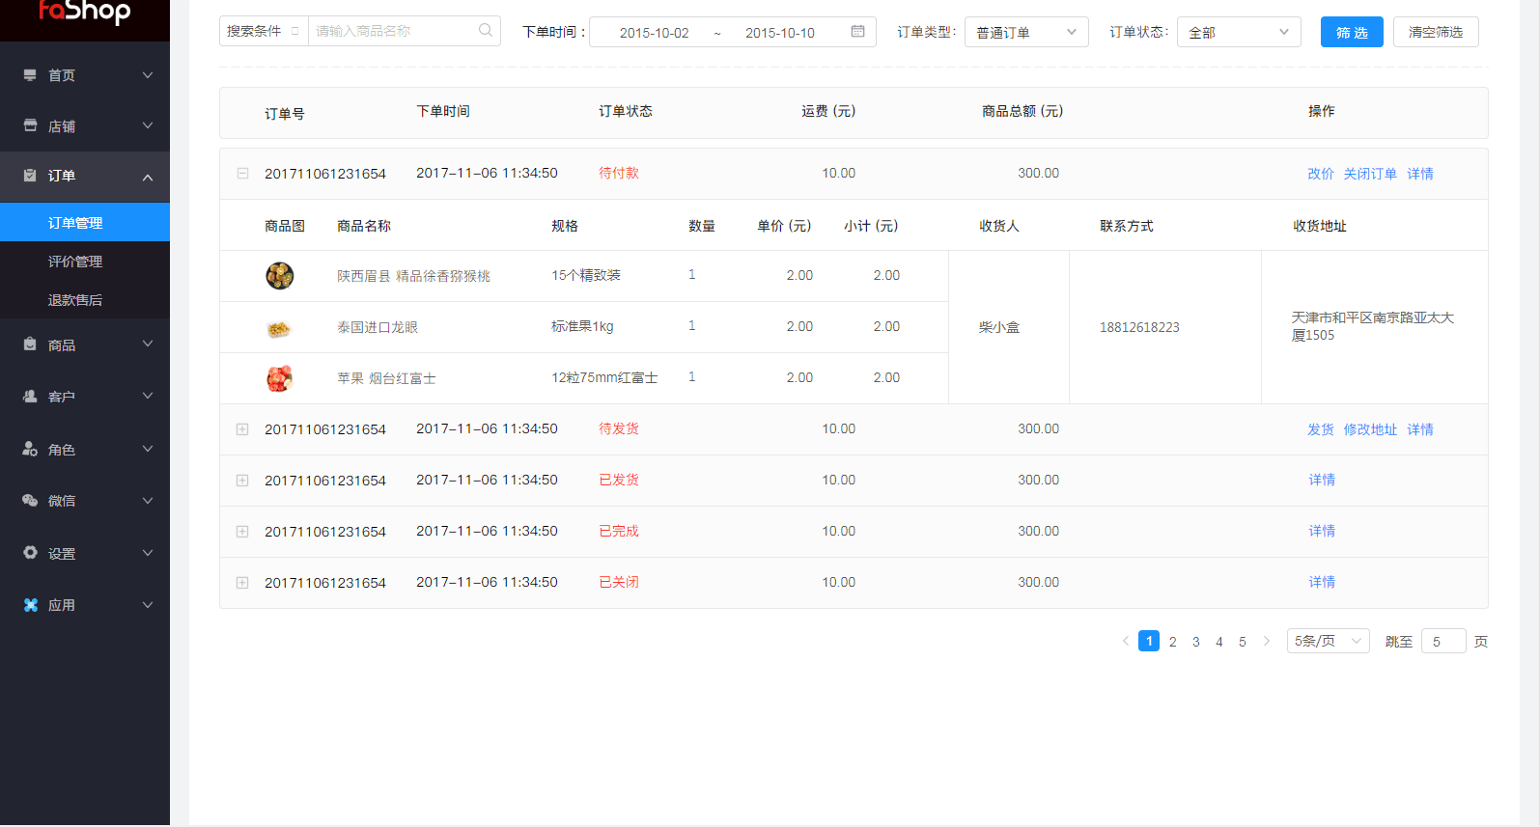Screen dimensions: 1540x827
Task: Click the store 店铺 sidebar icon
Action: click(x=30, y=125)
